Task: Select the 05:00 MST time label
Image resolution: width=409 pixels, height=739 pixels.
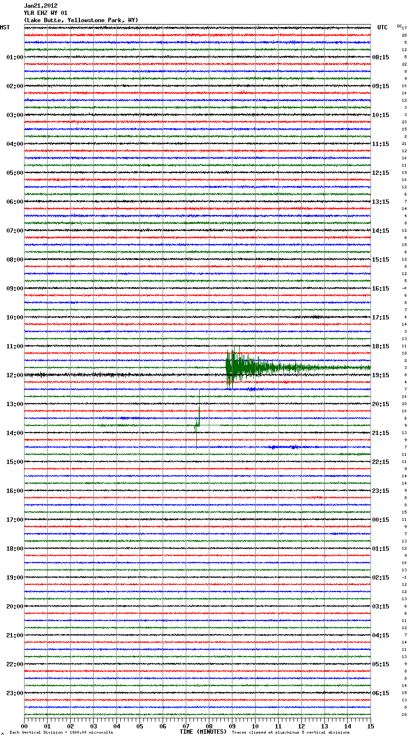Action: (15, 173)
